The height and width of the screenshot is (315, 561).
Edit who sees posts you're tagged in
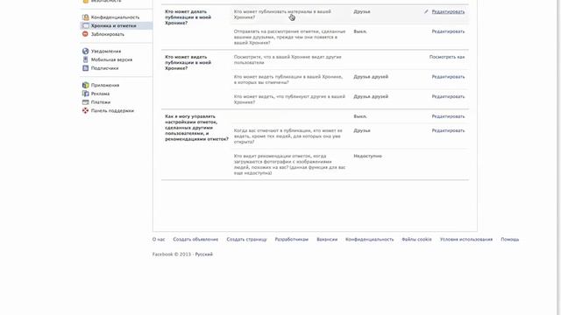[x=448, y=77]
